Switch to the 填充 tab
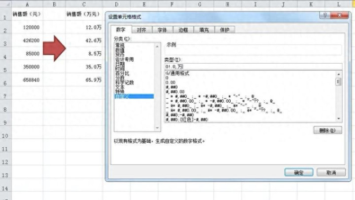The image size is (355, 200). click(x=204, y=30)
